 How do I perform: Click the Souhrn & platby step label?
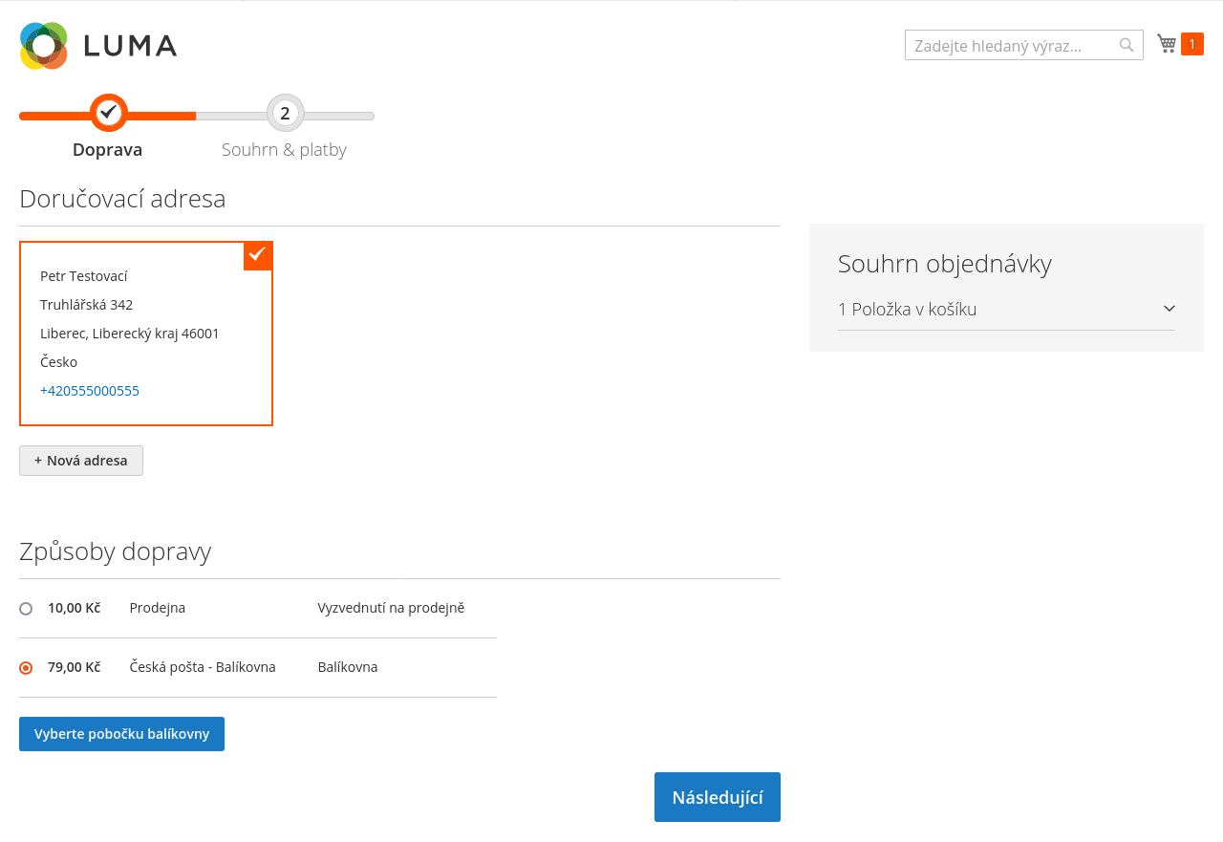(284, 150)
